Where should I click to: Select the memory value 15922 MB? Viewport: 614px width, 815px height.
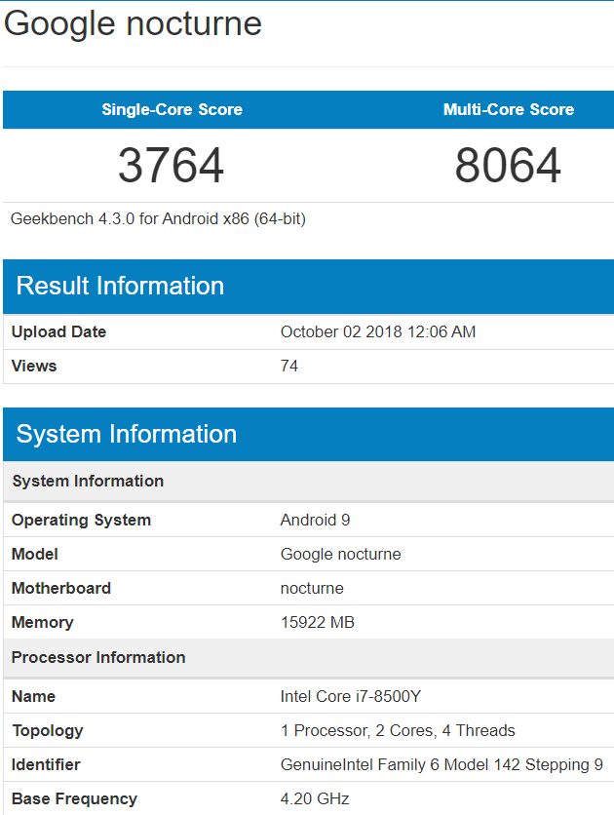tap(318, 622)
